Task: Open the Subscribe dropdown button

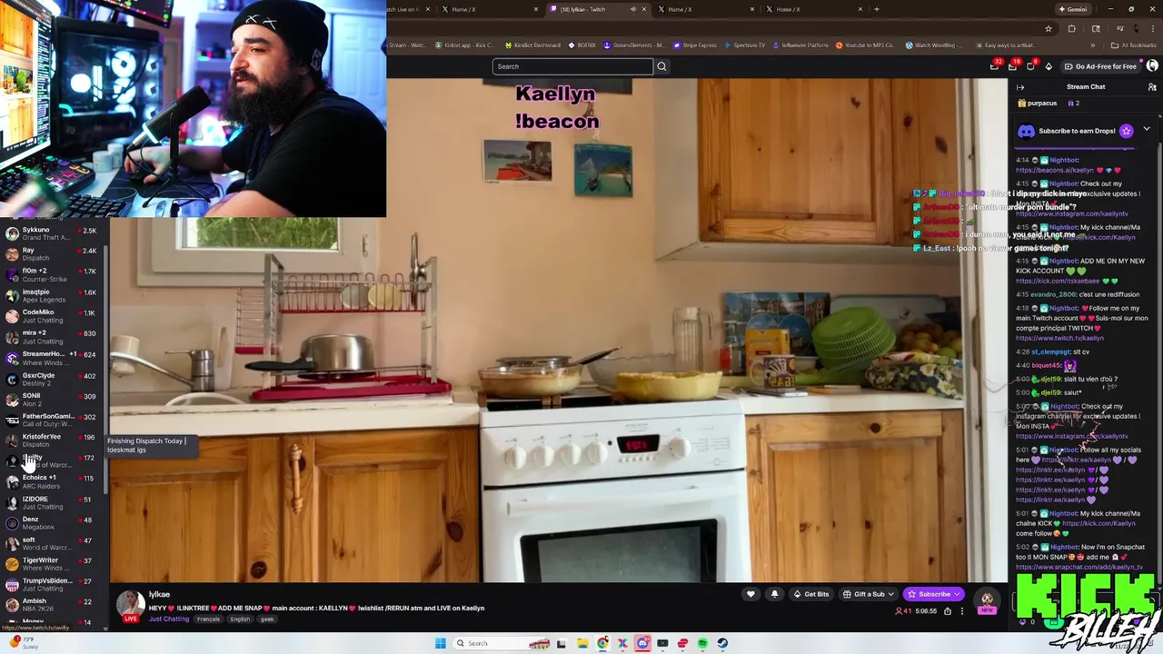Action: (x=934, y=594)
